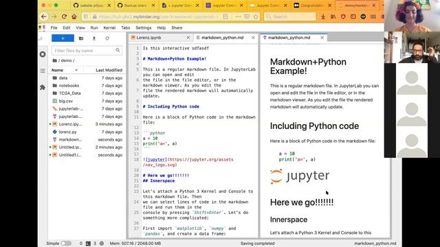The height and width of the screenshot is (247, 440).
Task: Click the browser Search box
Action: tap(289, 16)
